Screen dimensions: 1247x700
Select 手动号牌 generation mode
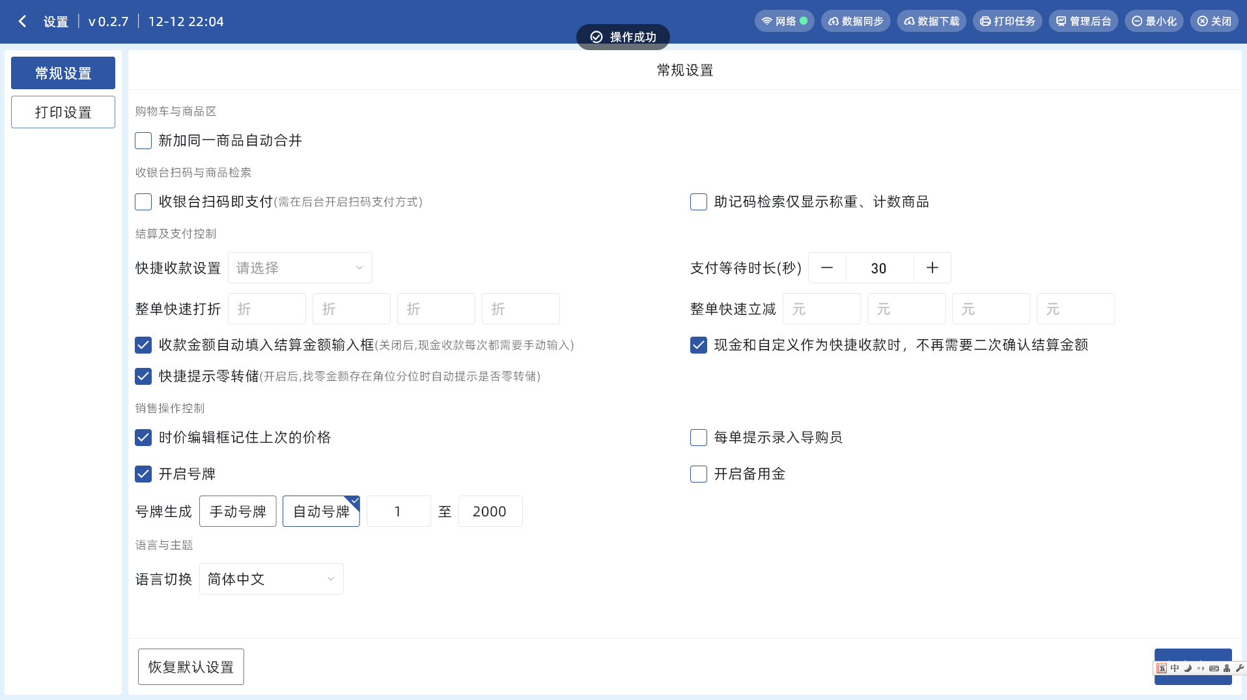(x=238, y=511)
